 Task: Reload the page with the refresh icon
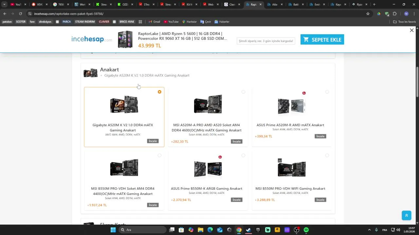(20, 14)
